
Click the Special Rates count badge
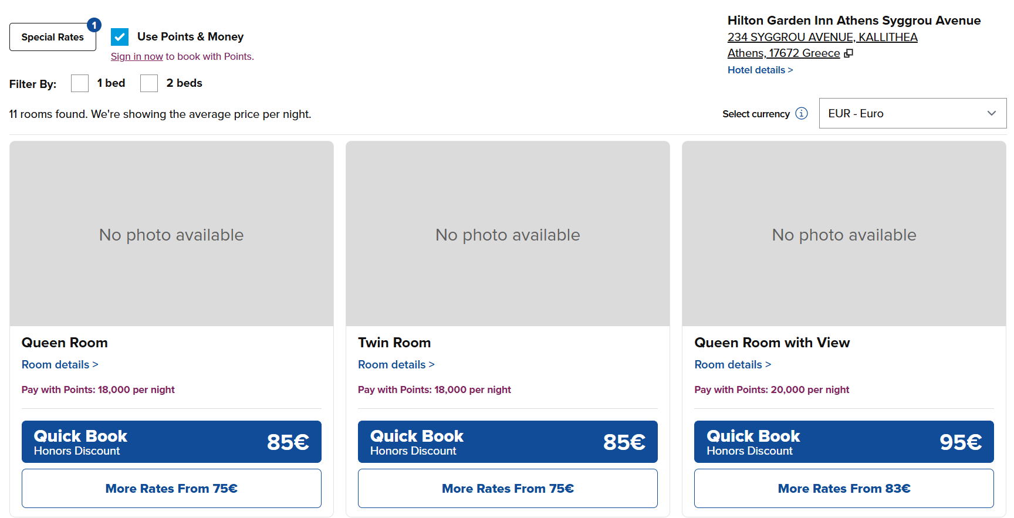click(94, 25)
